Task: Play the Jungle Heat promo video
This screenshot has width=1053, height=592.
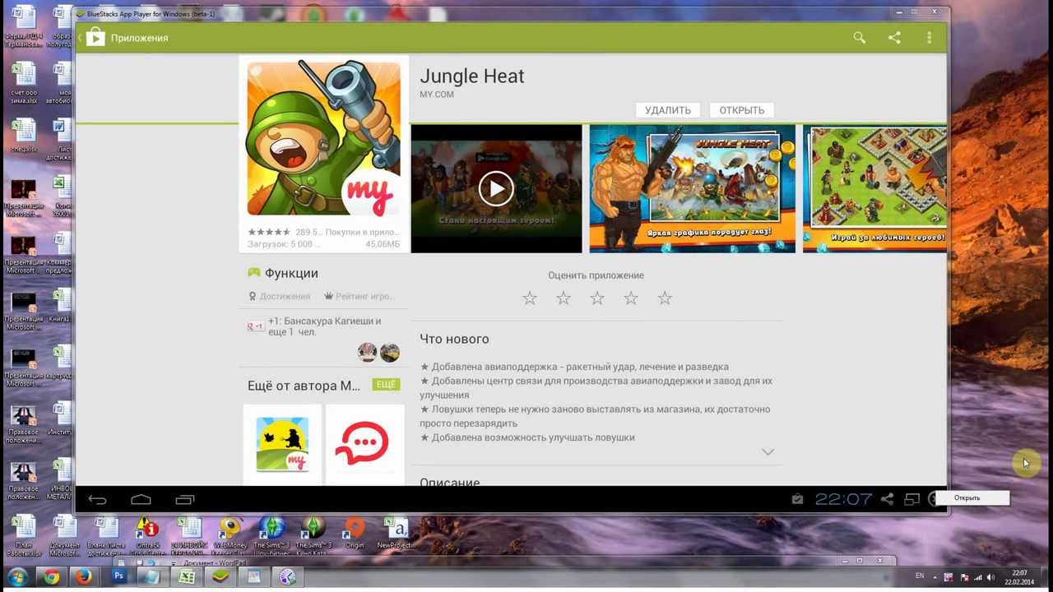Action: pos(496,189)
